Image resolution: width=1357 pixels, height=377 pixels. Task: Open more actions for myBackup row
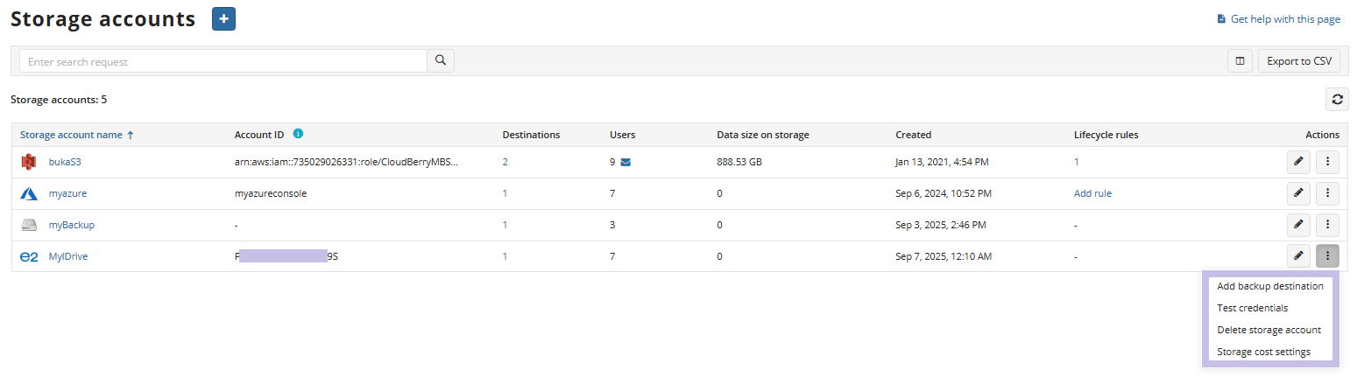coord(1328,225)
